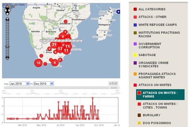Click the cluster marker labeled 21
This screenshot has width=190, height=127.
[x=54, y=45]
